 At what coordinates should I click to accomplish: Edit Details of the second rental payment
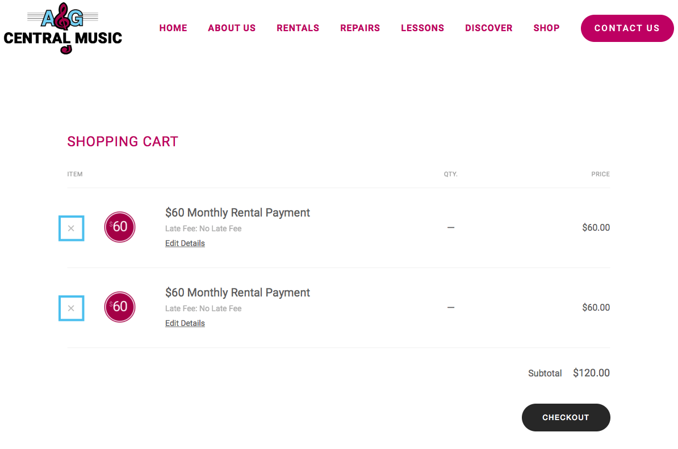pos(185,323)
